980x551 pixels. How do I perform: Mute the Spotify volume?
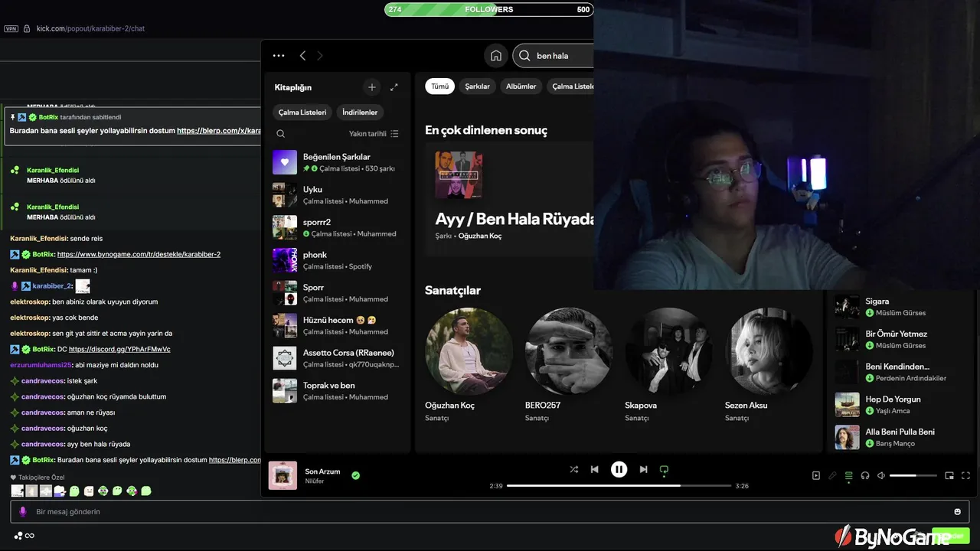click(x=881, y=475)
